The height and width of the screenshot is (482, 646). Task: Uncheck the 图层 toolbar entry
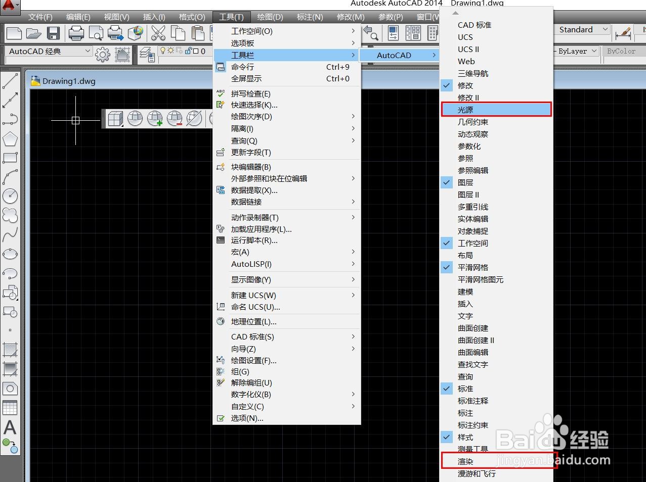point(496,182)
